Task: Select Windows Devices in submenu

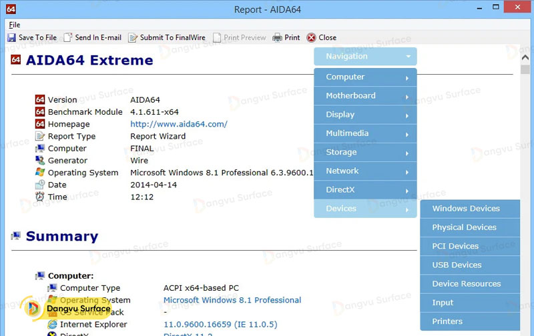Action: click(x=470, y=209)
